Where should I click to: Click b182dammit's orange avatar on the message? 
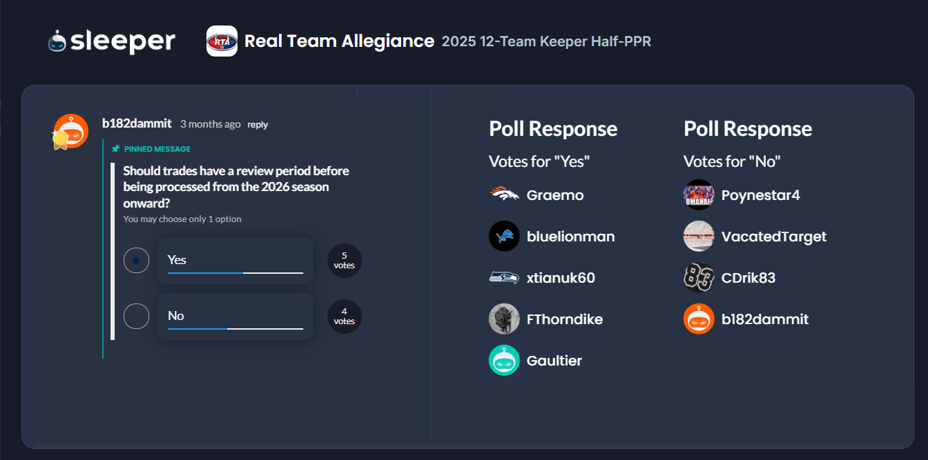point(71,131)
